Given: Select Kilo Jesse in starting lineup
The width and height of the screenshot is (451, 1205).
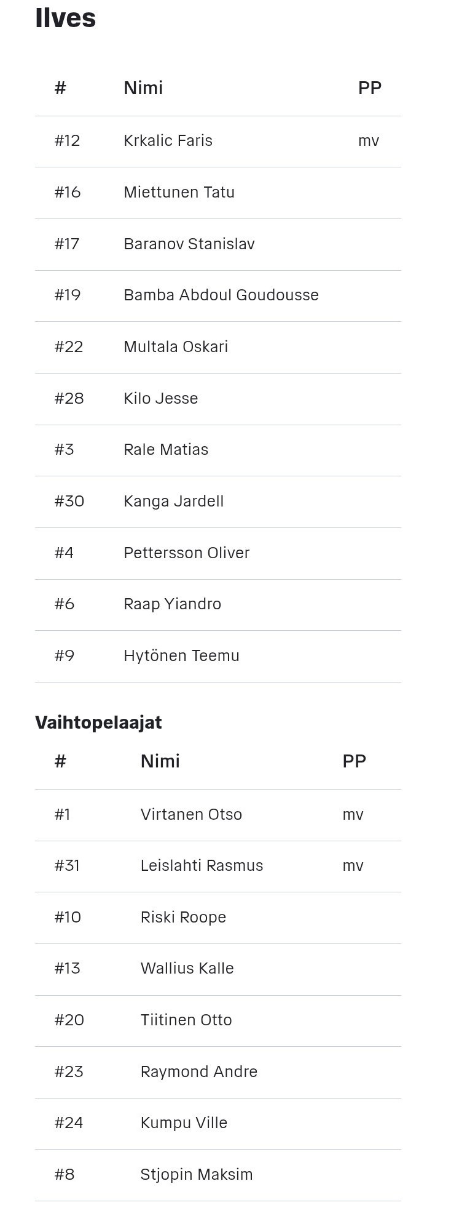Looking at the screenshot, I should point(160,398).
